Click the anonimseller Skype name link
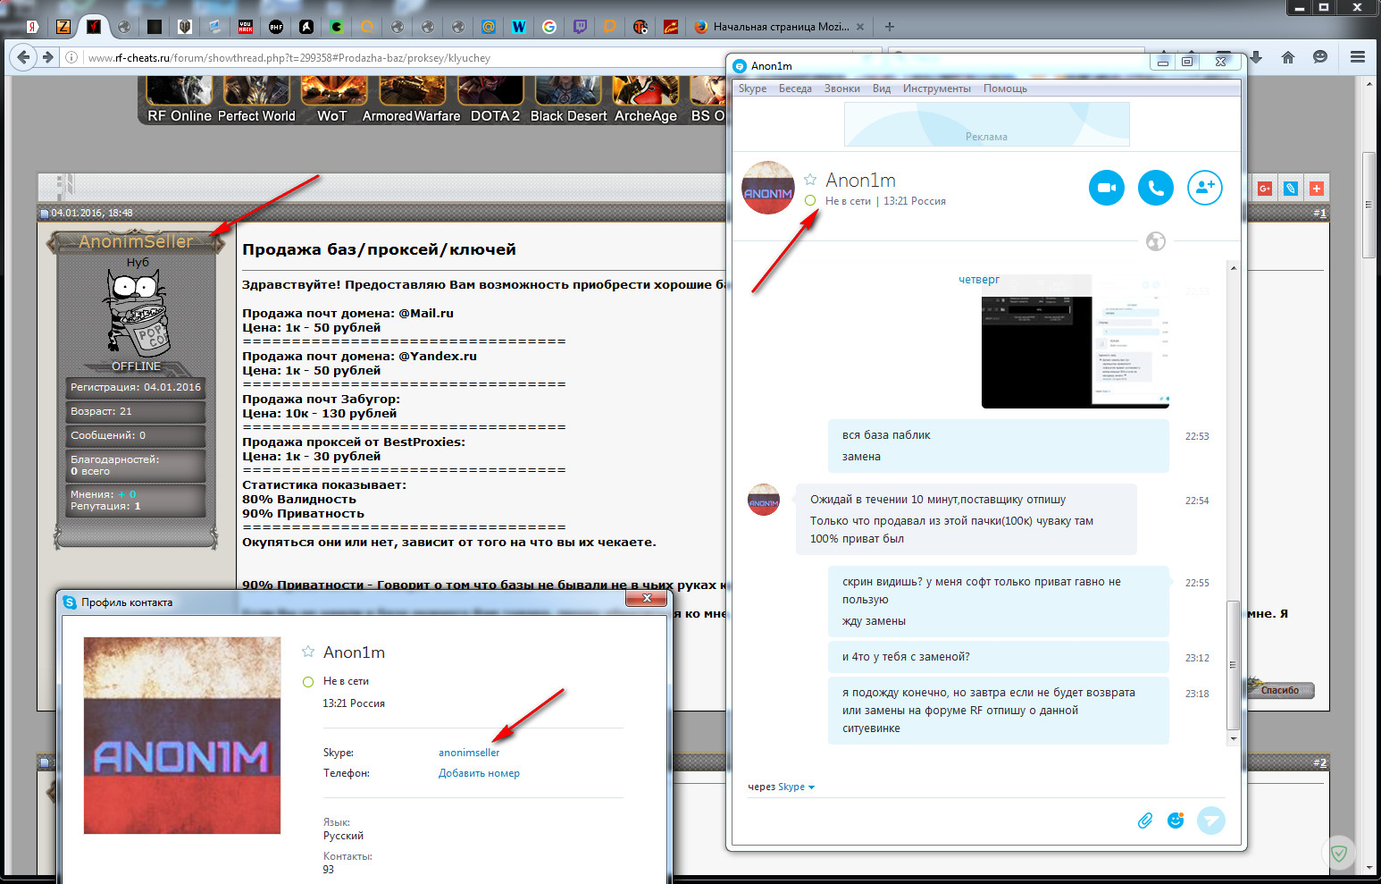Viewport: 1381px width, 884px height. point(469,753)
